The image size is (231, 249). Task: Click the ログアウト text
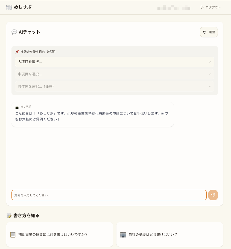tap(213, 7)
